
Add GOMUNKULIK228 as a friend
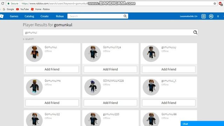110,103
